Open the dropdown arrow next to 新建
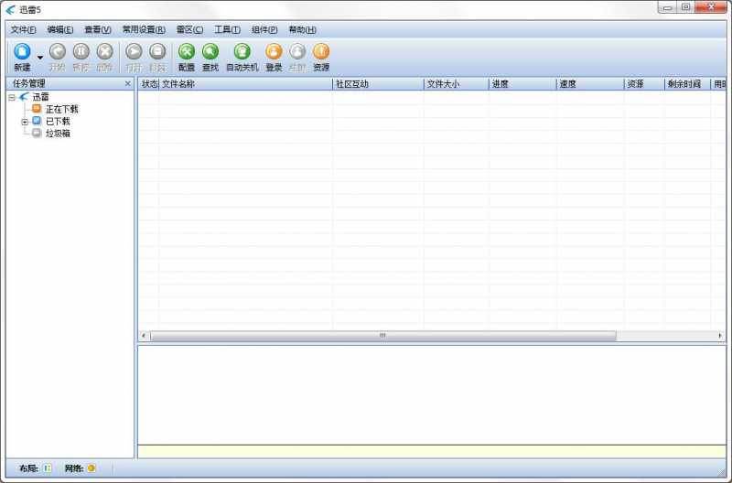The height and width of the screenshot is (483, 732). (40, 58)
